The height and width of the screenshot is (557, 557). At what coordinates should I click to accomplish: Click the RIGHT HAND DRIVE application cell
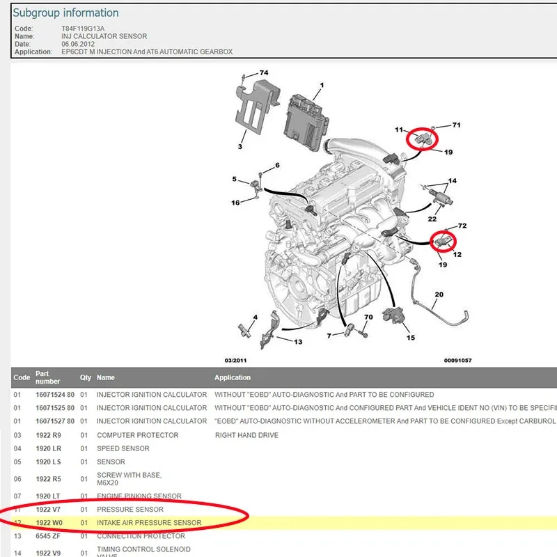(x=246, y=435)
